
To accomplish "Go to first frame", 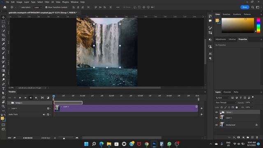I will (x=9, y=98).
